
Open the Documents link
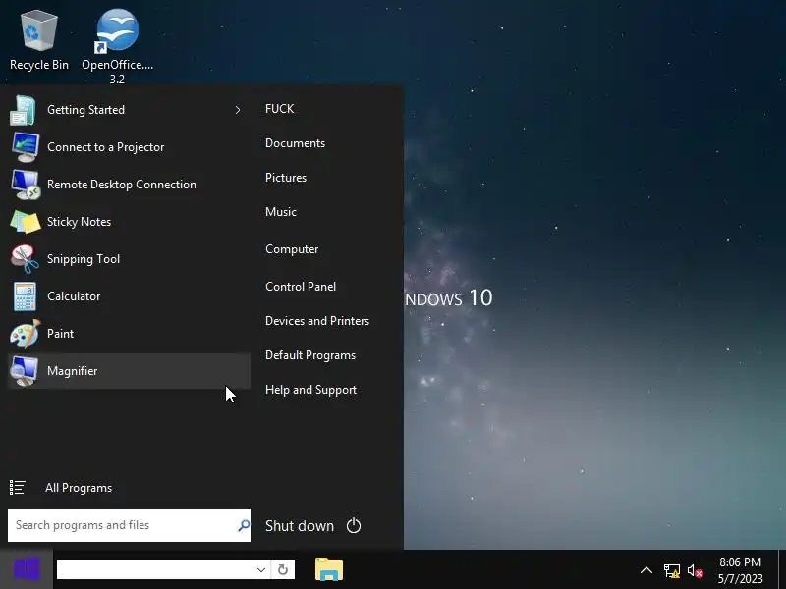point(296,143)
